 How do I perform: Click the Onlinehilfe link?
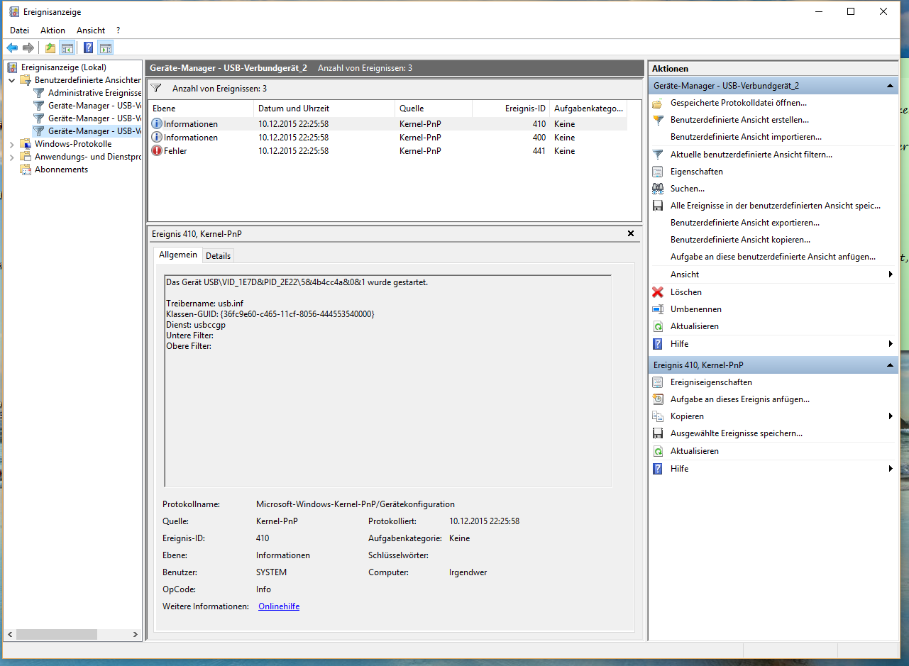[x=279, y=606]
